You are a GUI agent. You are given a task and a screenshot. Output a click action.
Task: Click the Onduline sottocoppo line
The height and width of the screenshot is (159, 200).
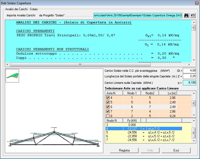[98, 53]
